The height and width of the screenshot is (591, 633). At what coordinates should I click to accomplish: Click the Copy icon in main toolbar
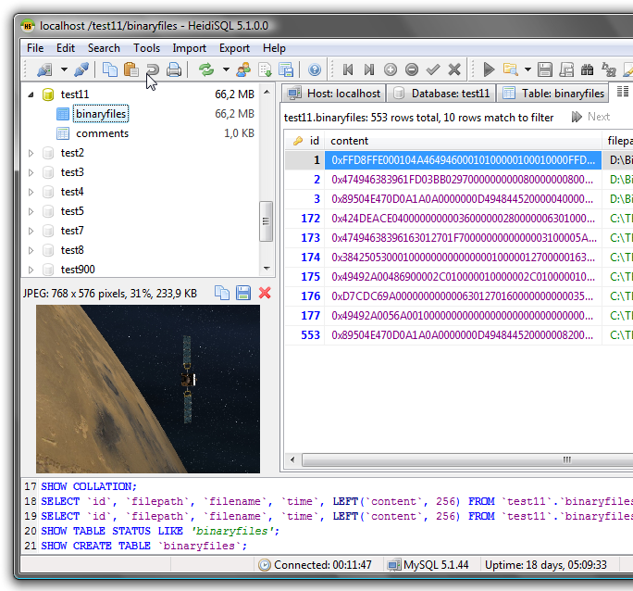pyautogui.click(x=110, y=69)
